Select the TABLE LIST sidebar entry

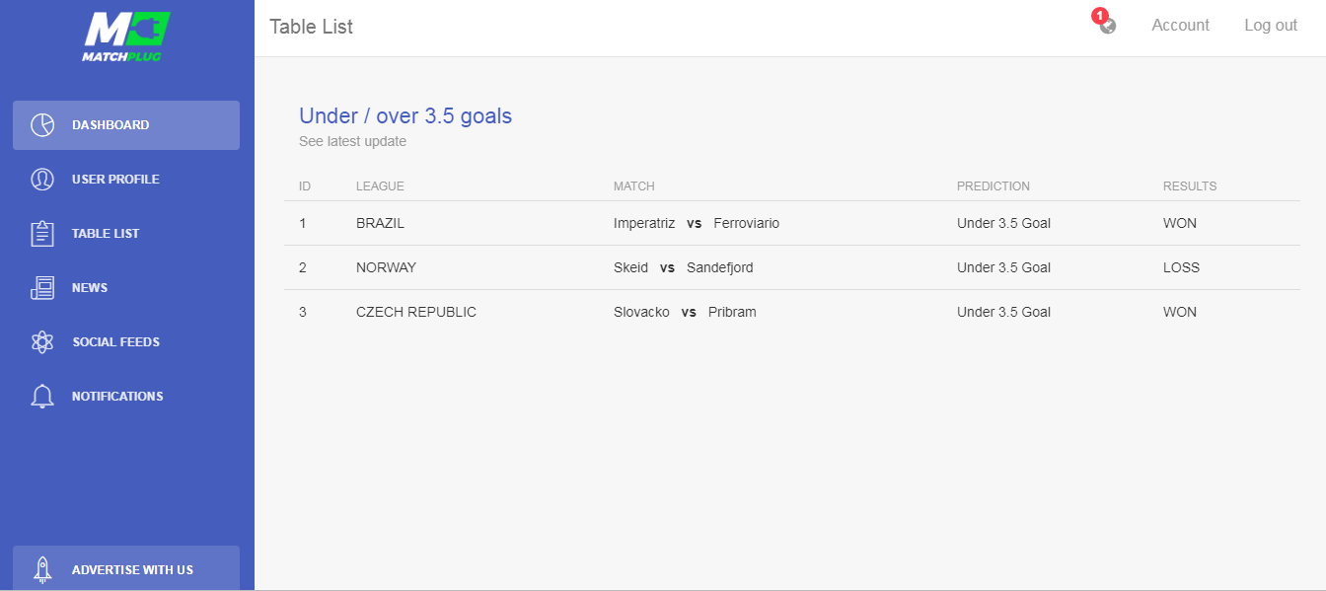(x=126, y=234)
